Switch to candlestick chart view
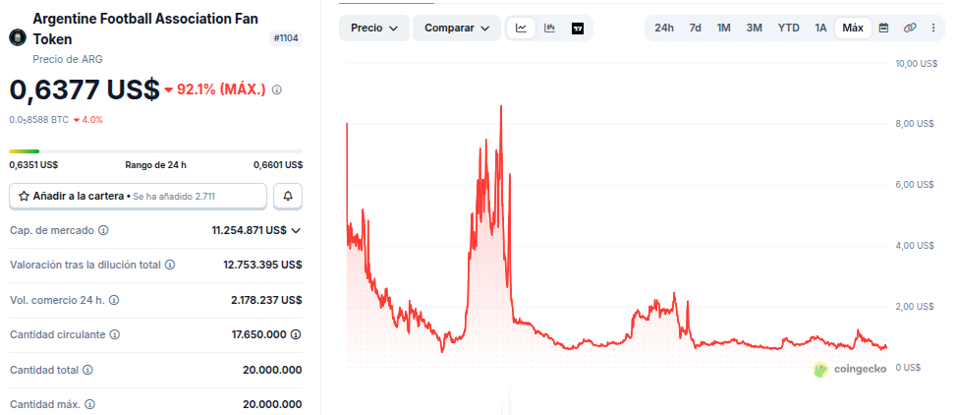956x415 pixels. (x=549, y=29)
